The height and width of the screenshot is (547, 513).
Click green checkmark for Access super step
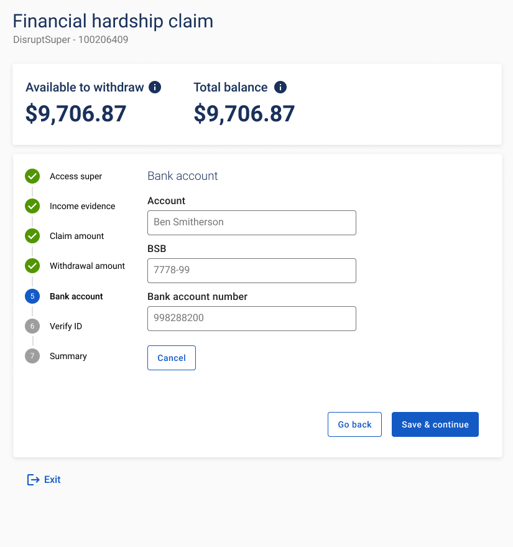coord(32,176)
